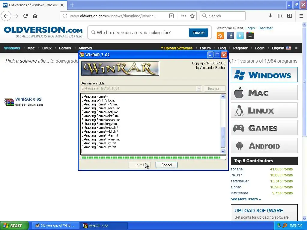The width and height of the screenshot is (307, 230).
Task: Click the WinRAR log scrollbar down arrow
Action: (223, 151)
